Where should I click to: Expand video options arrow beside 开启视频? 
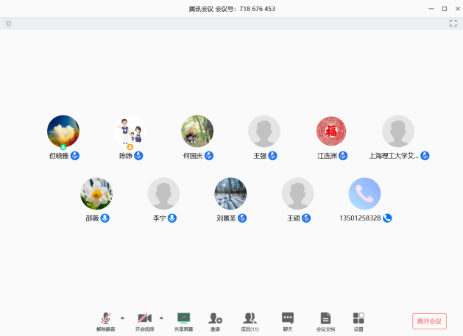coord(161,318)
